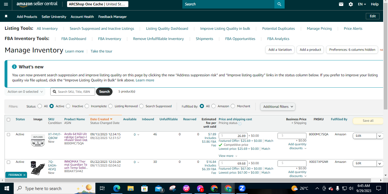Screen dimensions: 388x194
Task: Click the Add a Variation button
Action: tap(280, 50)
